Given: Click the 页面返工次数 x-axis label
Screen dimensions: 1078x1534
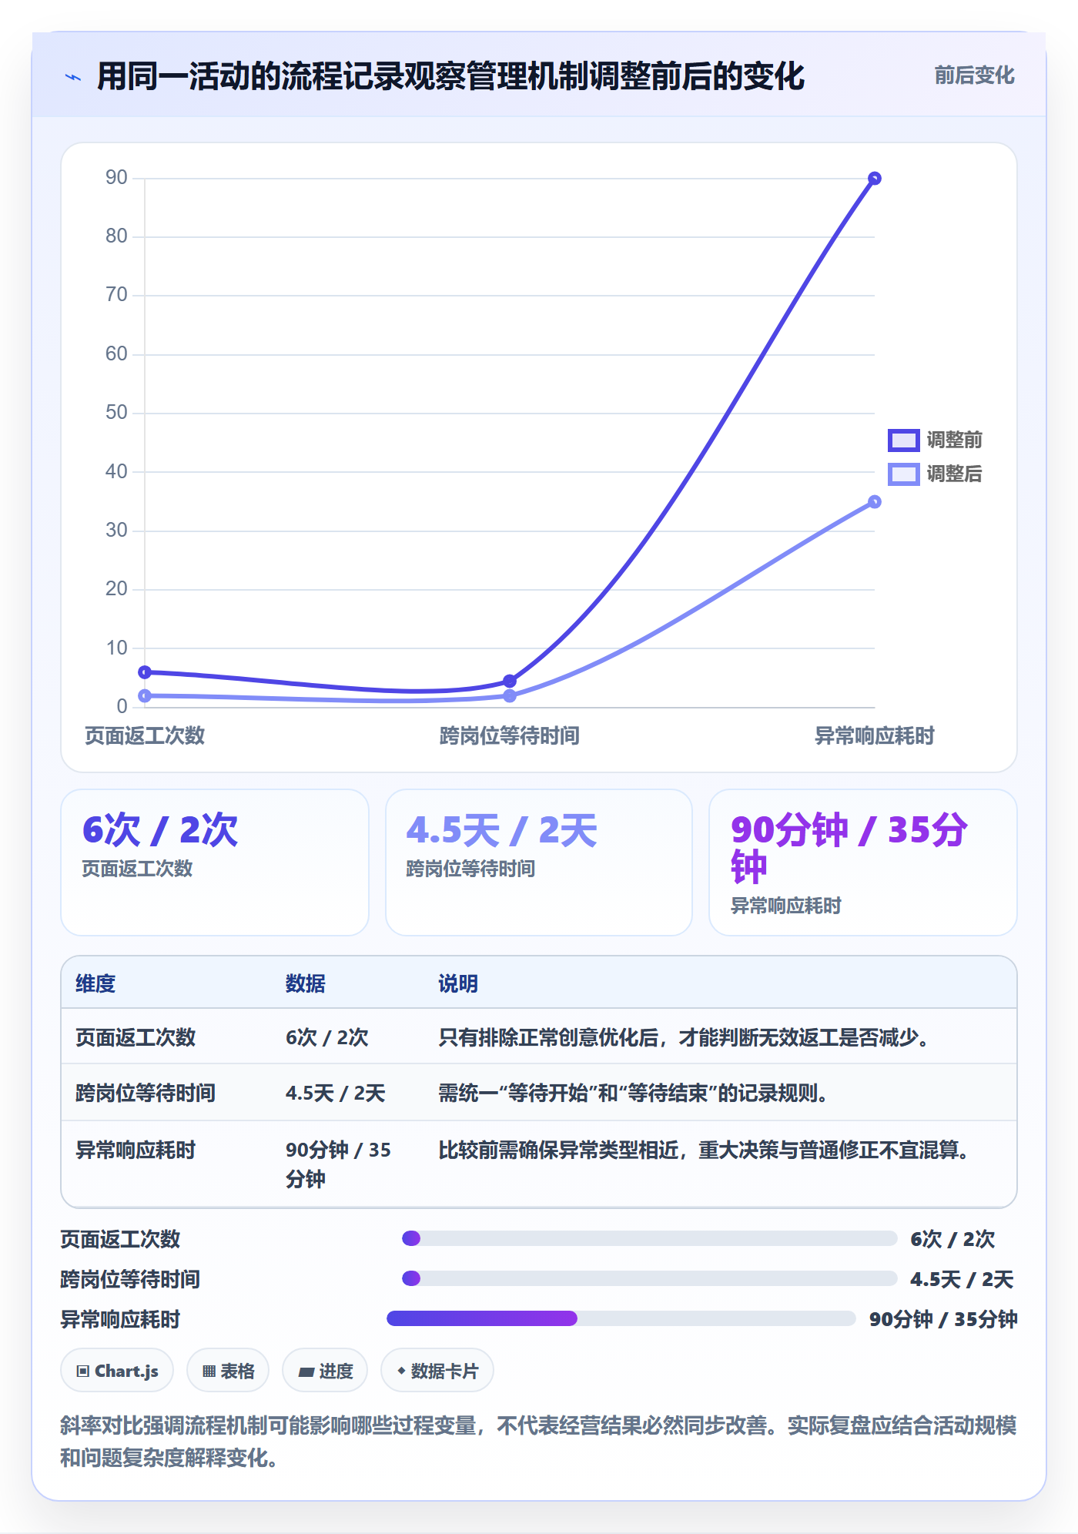Looking at the screenshot, I should coord(145,736).
